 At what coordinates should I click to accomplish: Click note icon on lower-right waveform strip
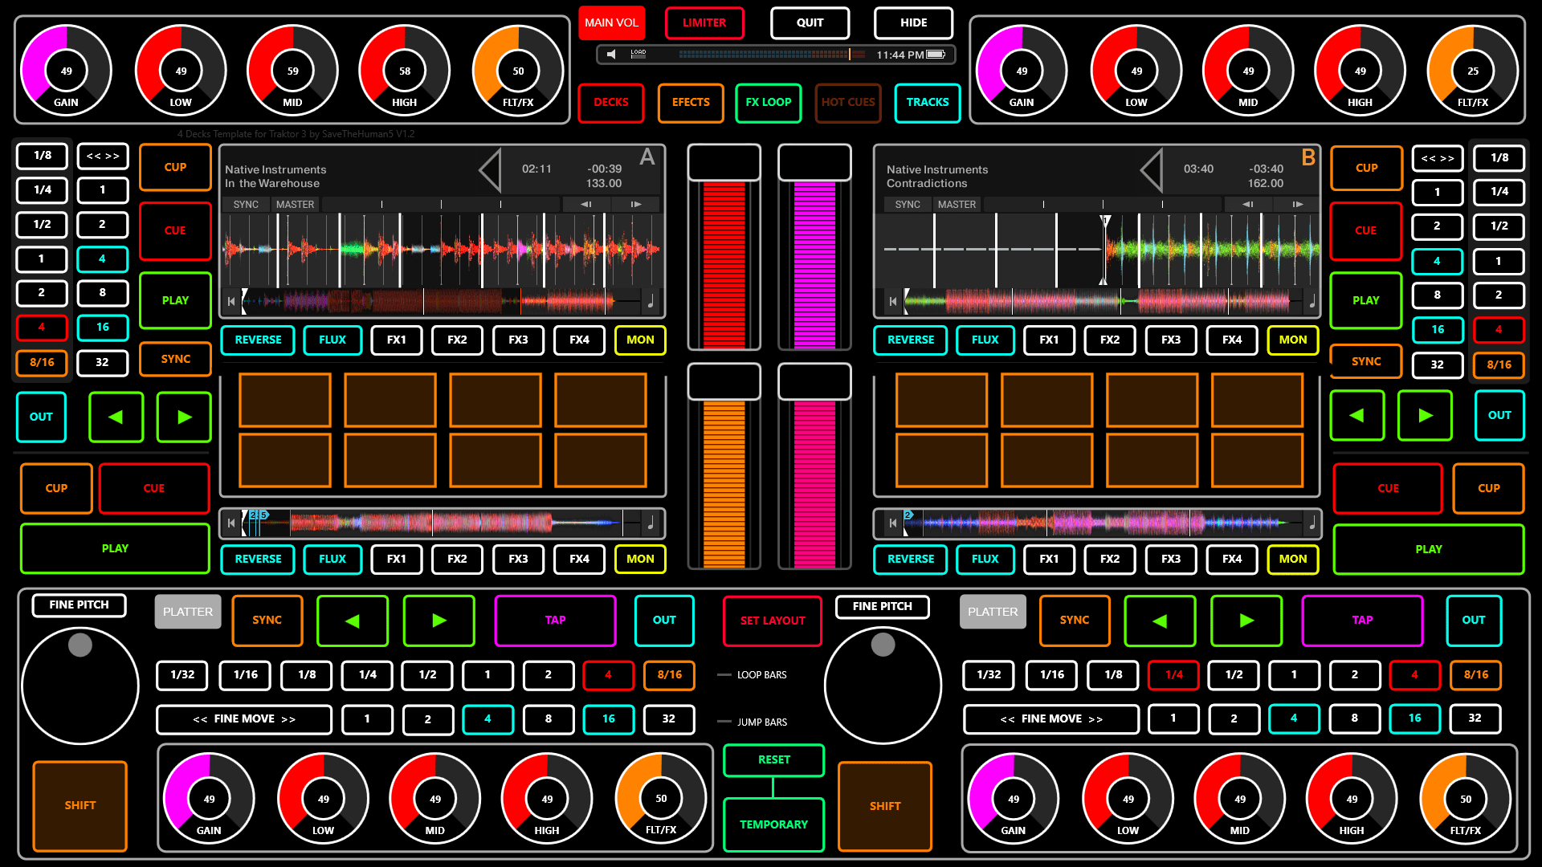[1312, 523]
